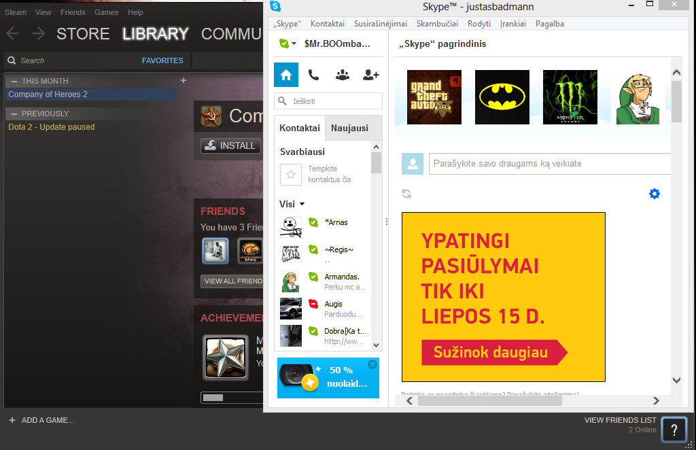This screenshot has height=450, width=696.
Task: Click the refresh icon in Skype home
Action: 406,194
